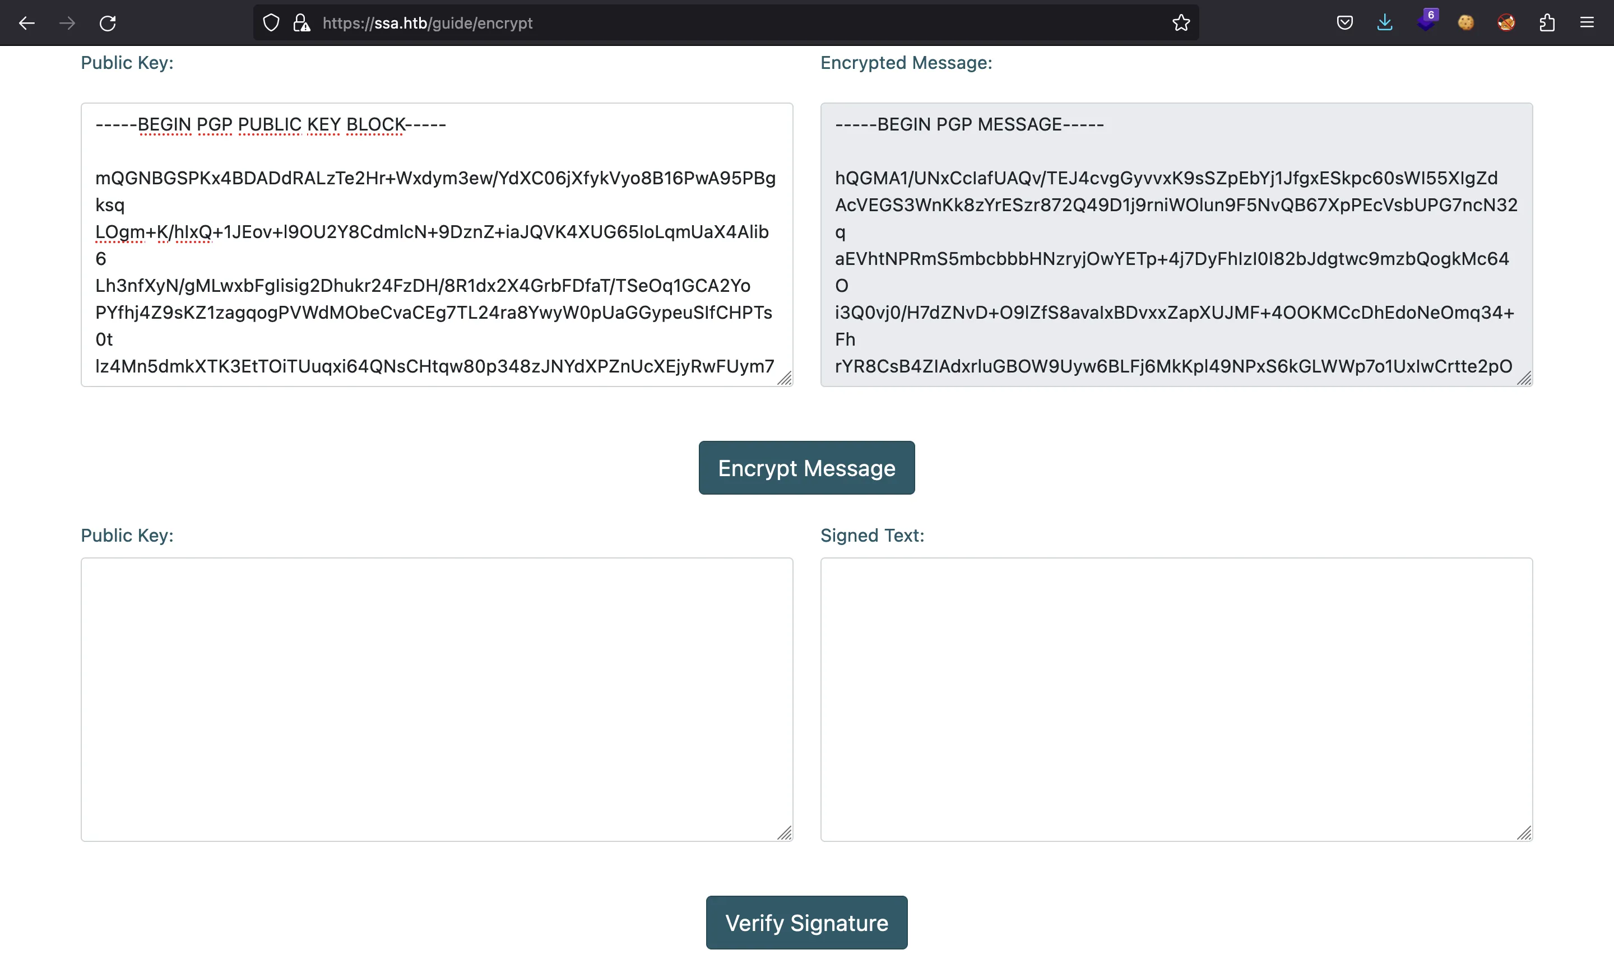
Task: Open the Firefox hamburger menu
Action: [1587, 24]
